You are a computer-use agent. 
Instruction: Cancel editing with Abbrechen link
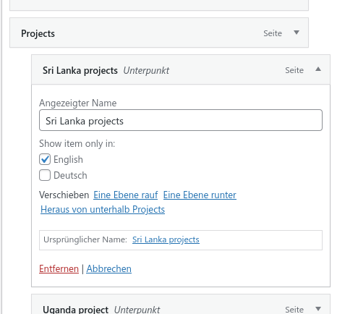coord(109,268)
